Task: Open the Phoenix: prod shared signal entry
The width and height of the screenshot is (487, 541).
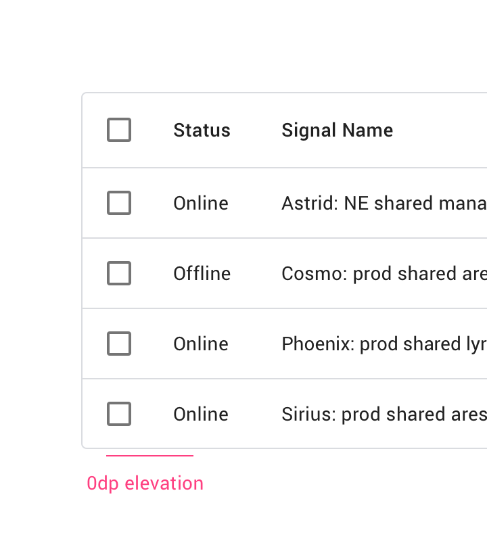Action: tap(384, 344)
